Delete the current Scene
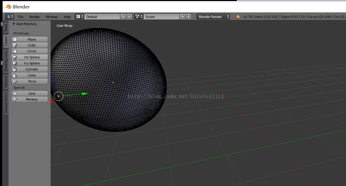The width and height of the screenshot is (346, 186). [188, 17]
